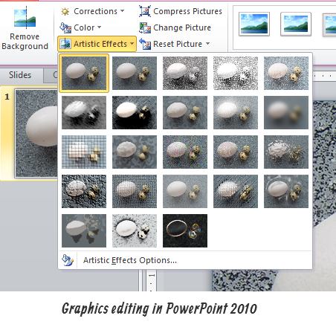Screen dimensions: 336x330
Task: Collapse the Artistic Effects dropdown
Action: coord(97,44)
